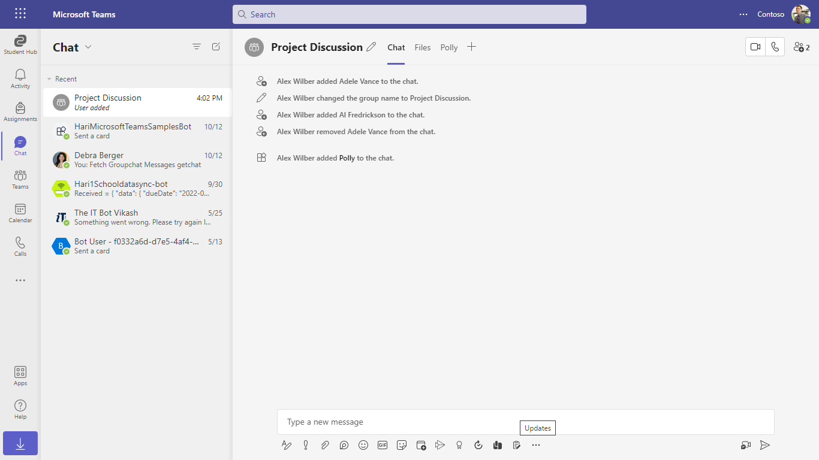Open Help in the sidebar
Image resolution: width=819 pixels, height=460 pixels.
(20, 409)
